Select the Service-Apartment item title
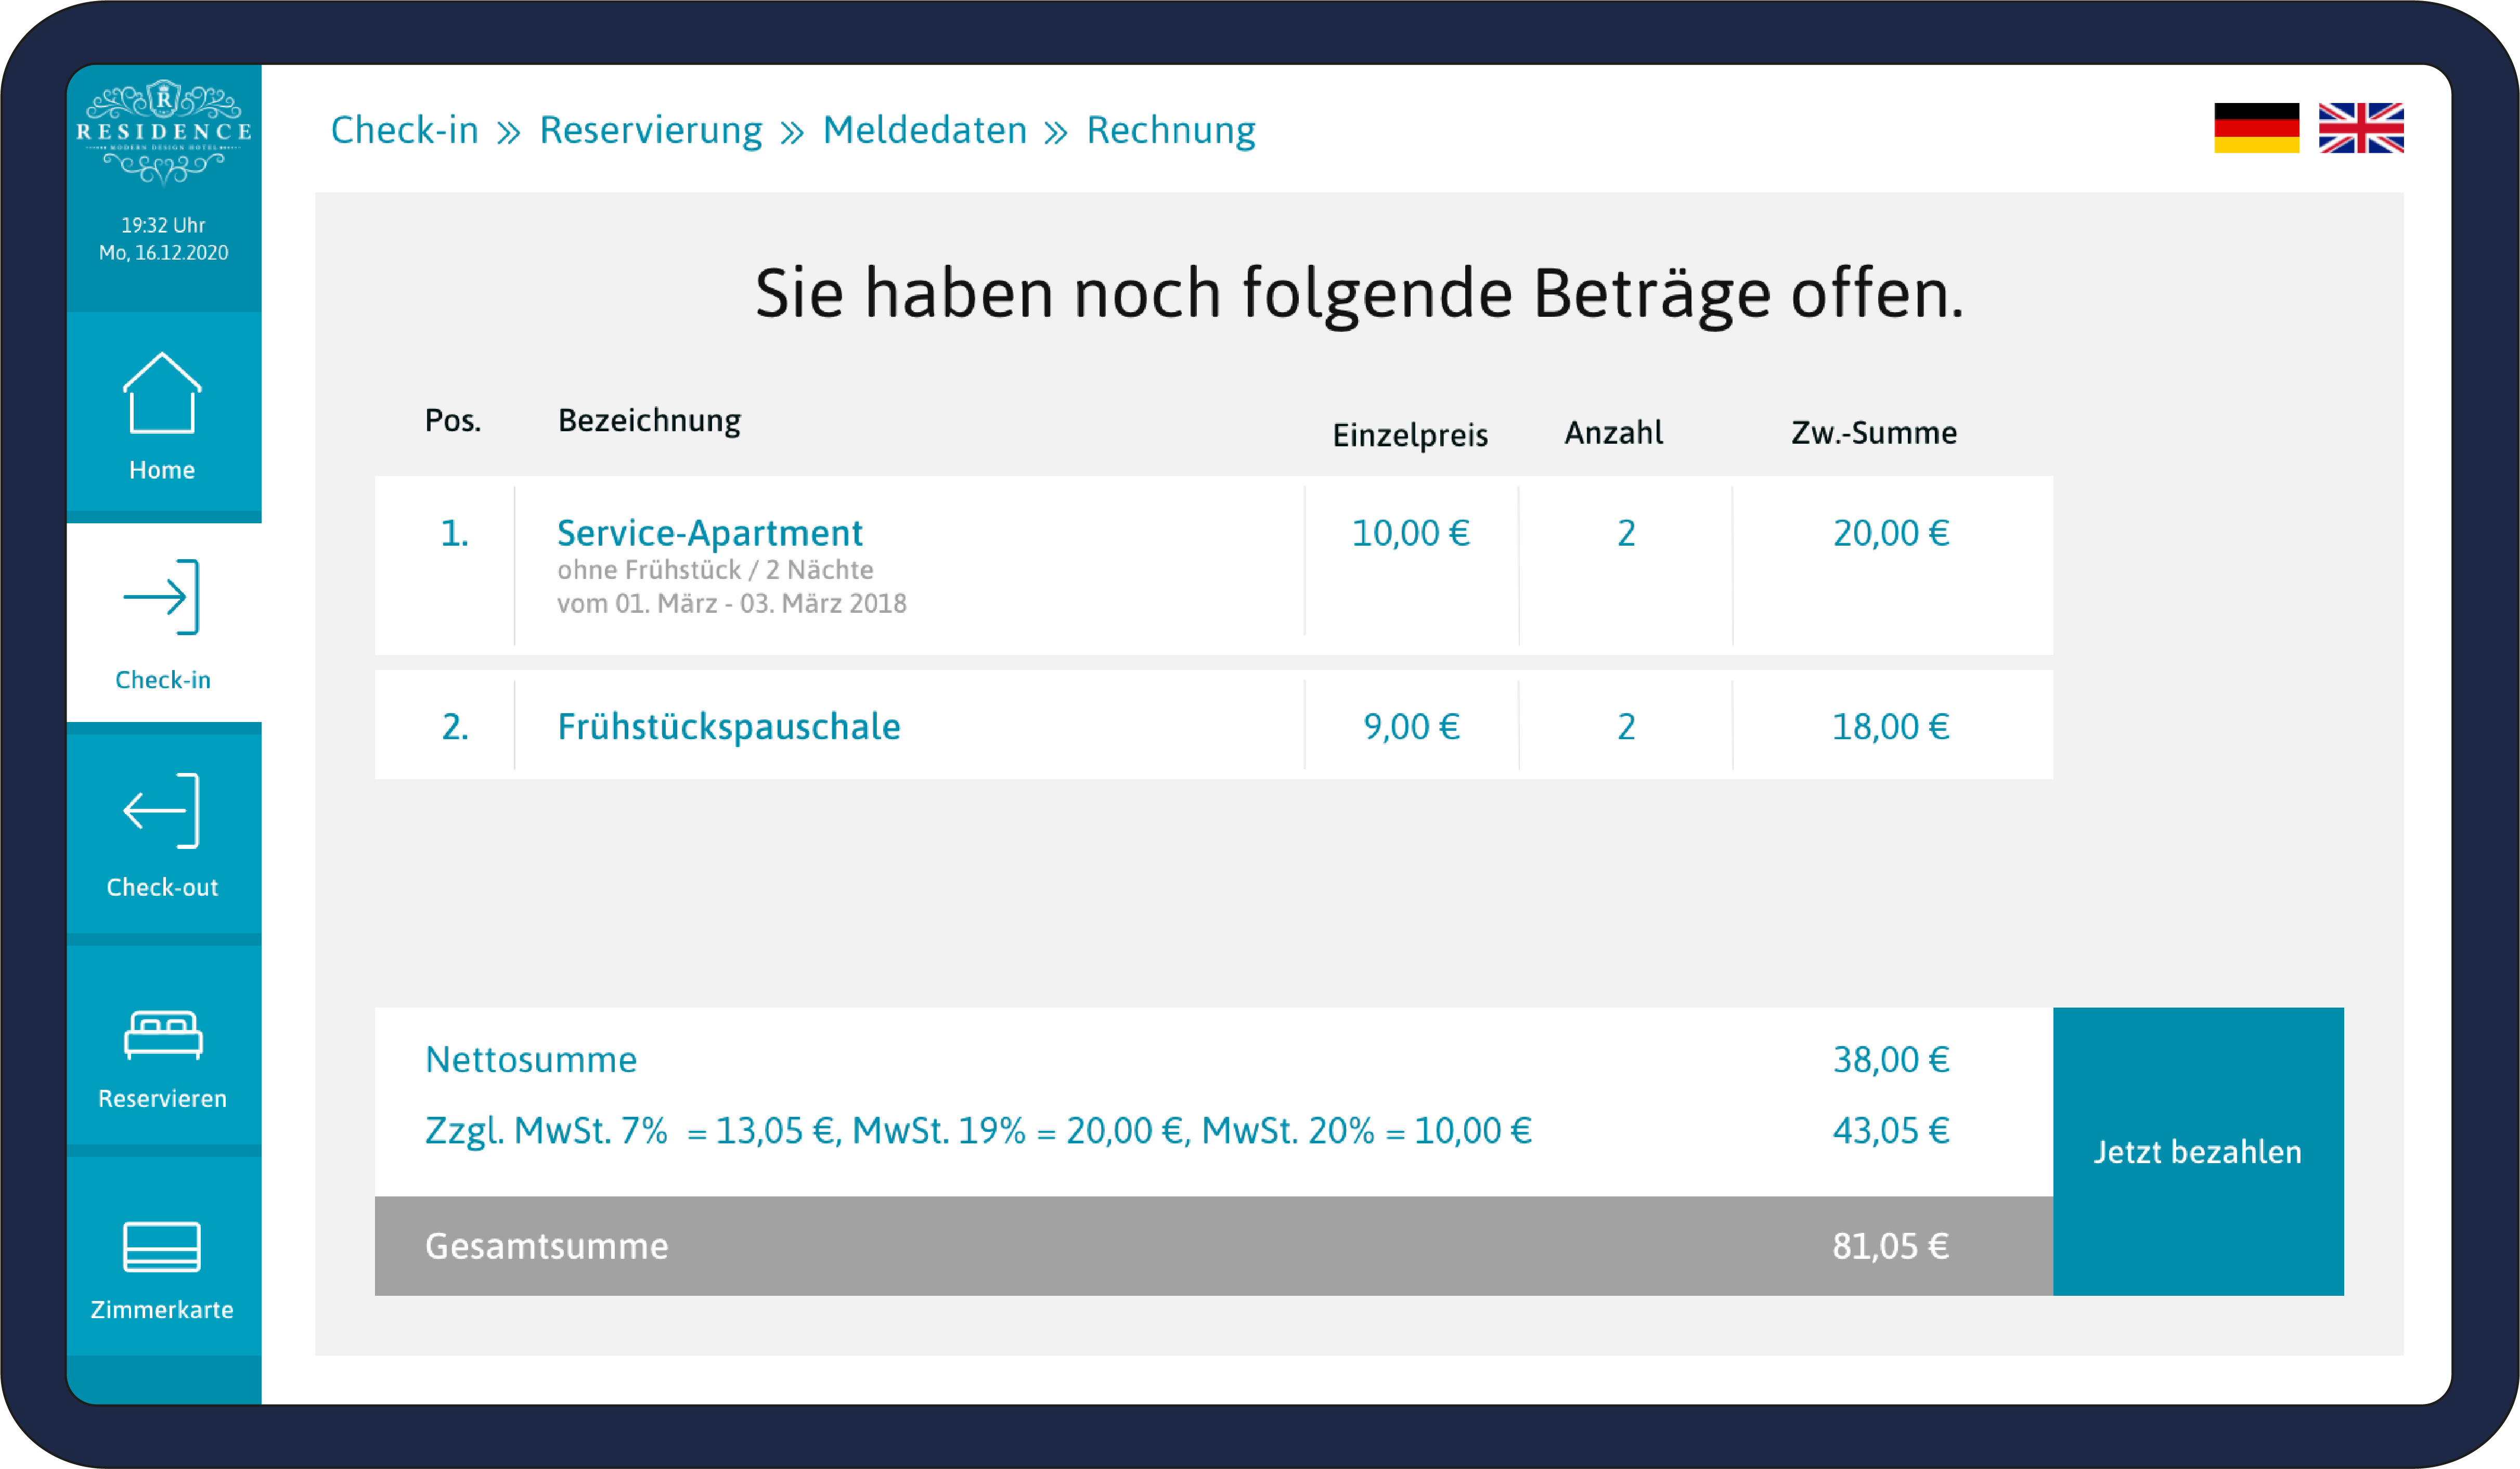The height and width of the screenshot is (1469, 2520). [710, 533]
